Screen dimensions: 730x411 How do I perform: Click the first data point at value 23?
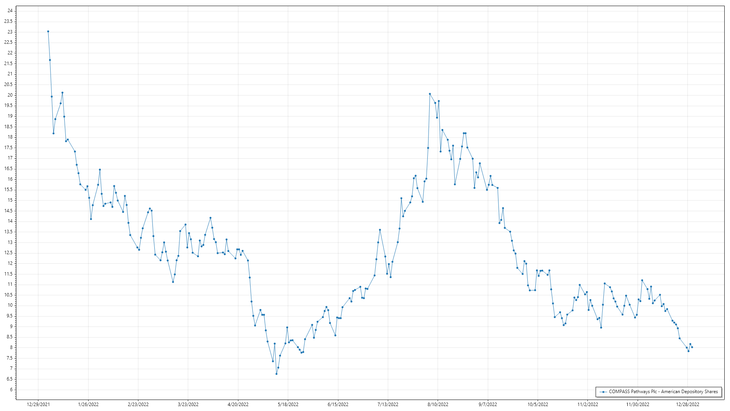[x=48, y=32]
